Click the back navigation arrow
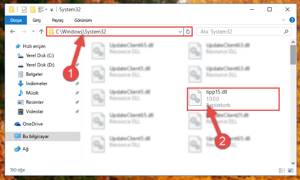This screenshot has width=300, height=180. [x=12, y=31]
